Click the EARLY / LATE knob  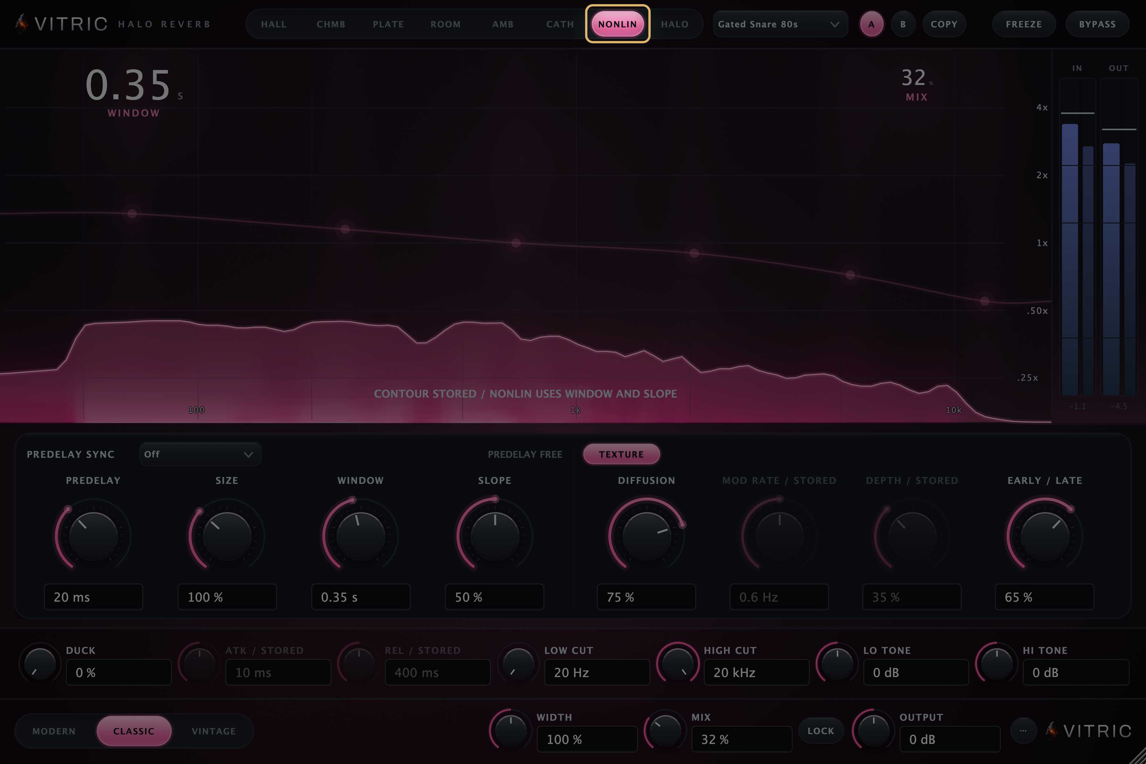pyautogui.click(x=1045, y=536)
